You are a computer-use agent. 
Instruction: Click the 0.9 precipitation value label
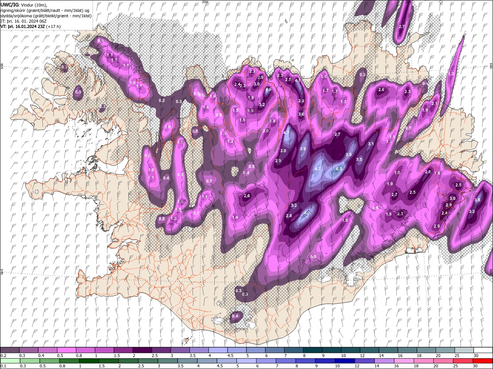(375, 208)
